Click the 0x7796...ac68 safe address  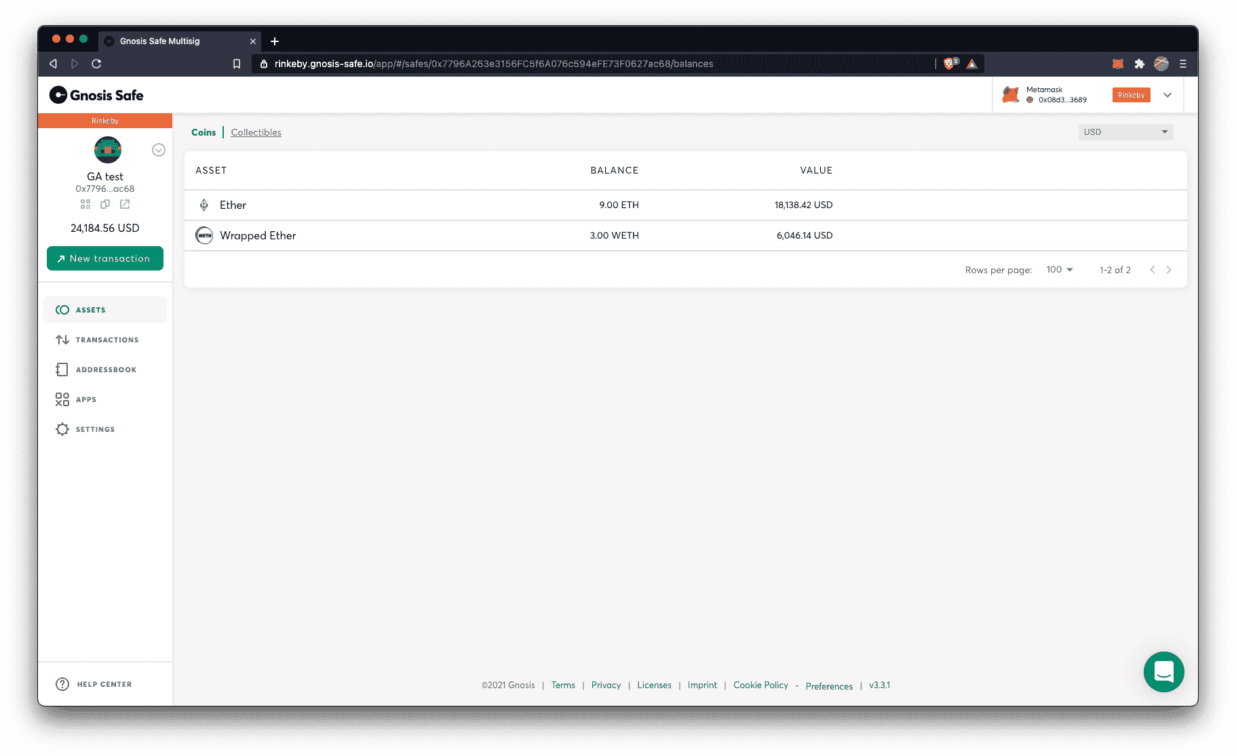[105, 188]
